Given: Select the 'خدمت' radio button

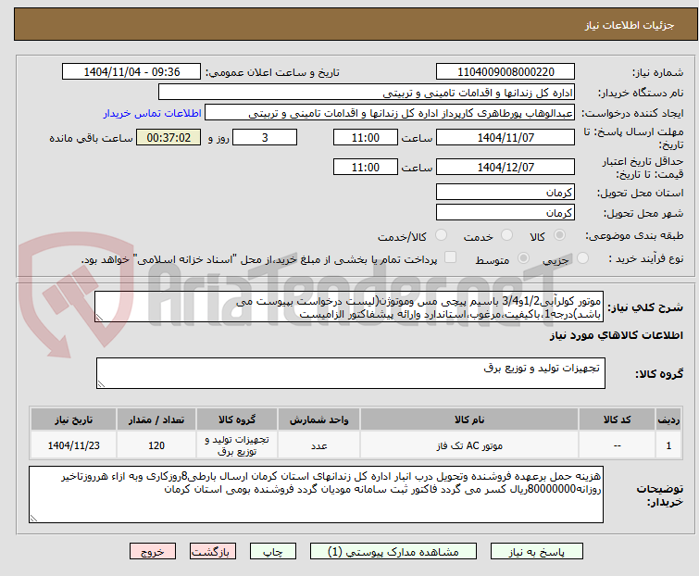Looking at the screenshot, I should click(506, 235).
